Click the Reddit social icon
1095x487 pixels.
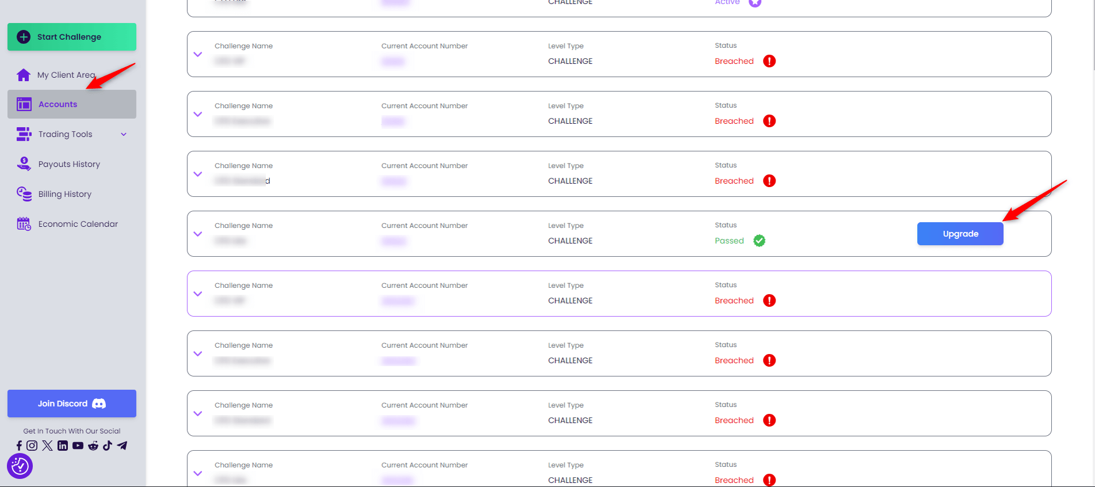(93, 446)
